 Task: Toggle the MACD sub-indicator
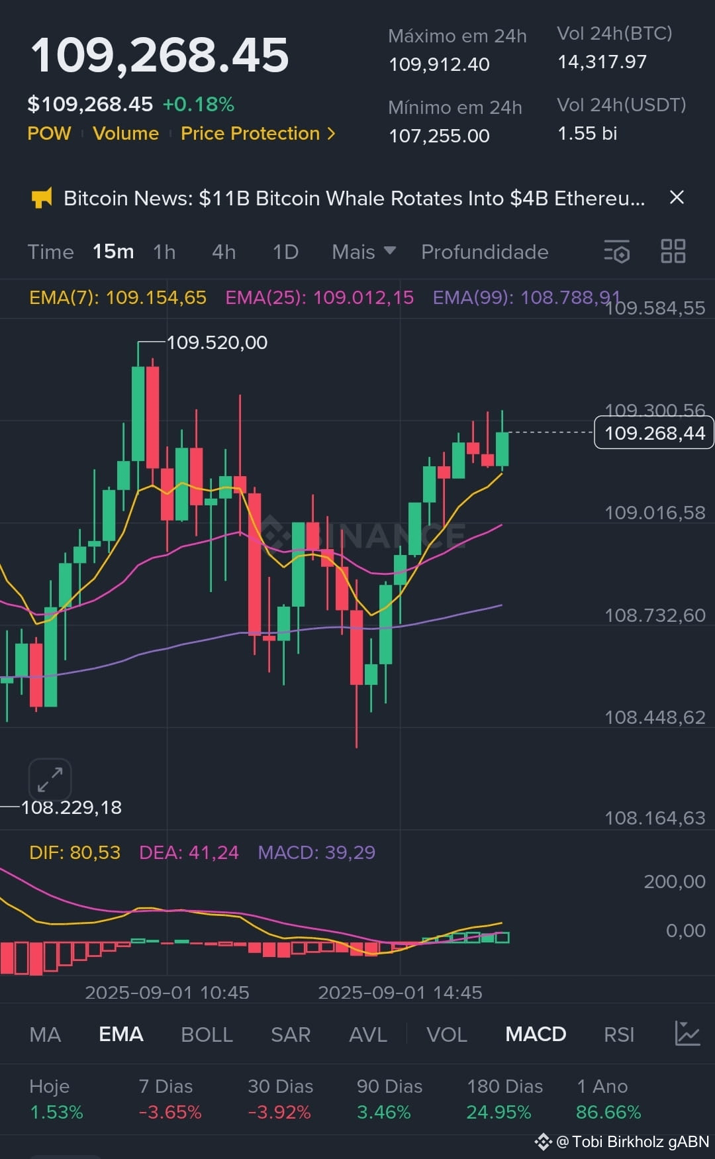tap(536, 1034)
